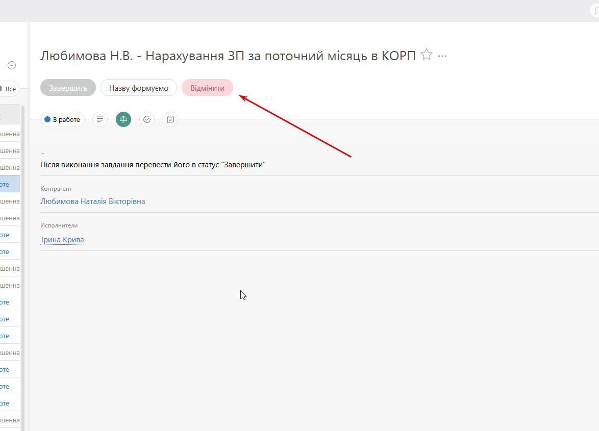Mark task as favorite with star icon

427,55
